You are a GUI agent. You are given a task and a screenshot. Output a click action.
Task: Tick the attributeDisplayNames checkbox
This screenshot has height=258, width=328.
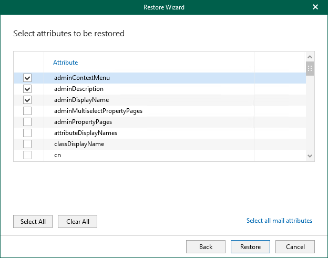(x=27, y=133)
